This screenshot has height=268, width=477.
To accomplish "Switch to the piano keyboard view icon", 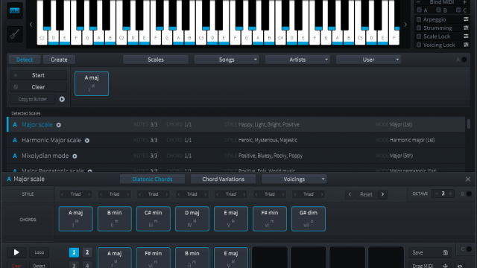I will pyautogui.click(x=15, y=11).
